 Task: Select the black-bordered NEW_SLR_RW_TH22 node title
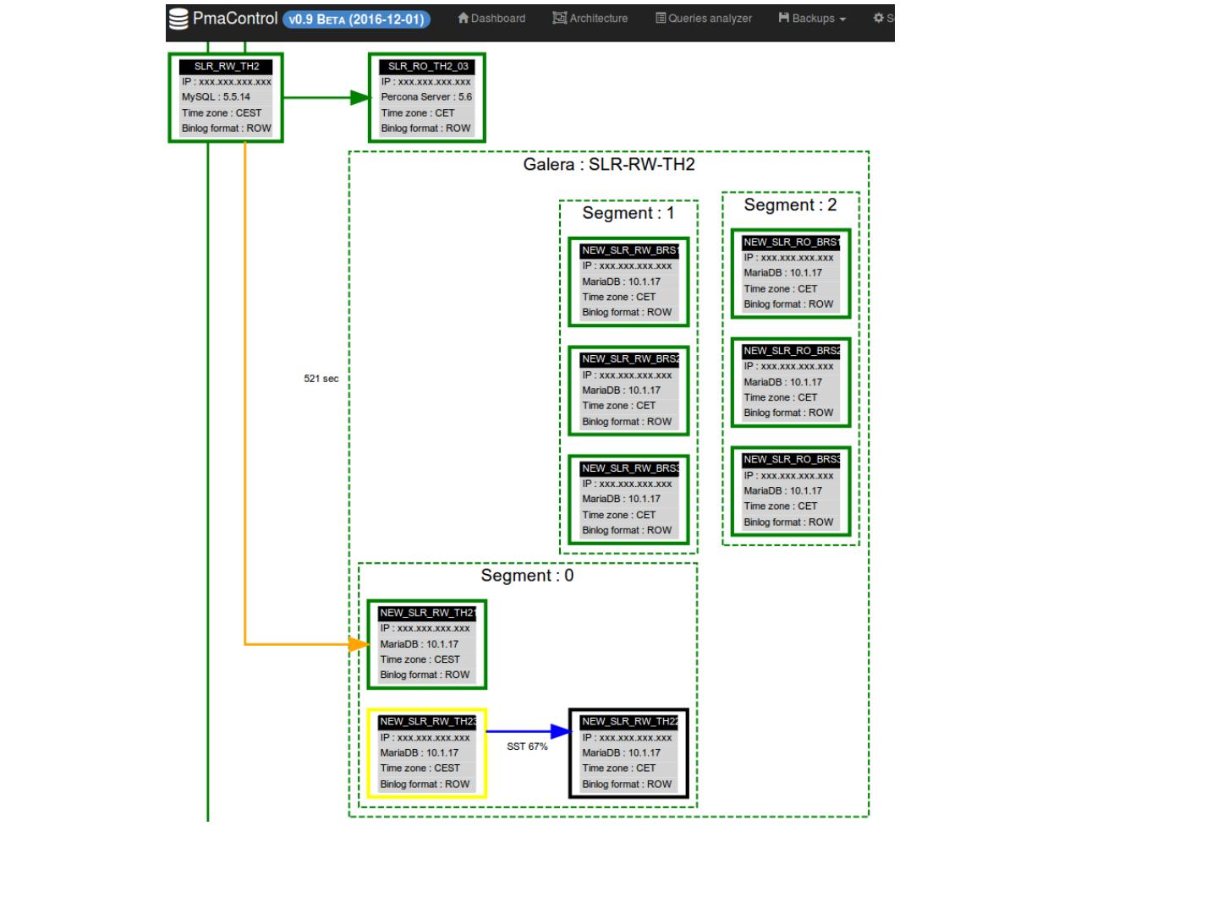(628, 722)
